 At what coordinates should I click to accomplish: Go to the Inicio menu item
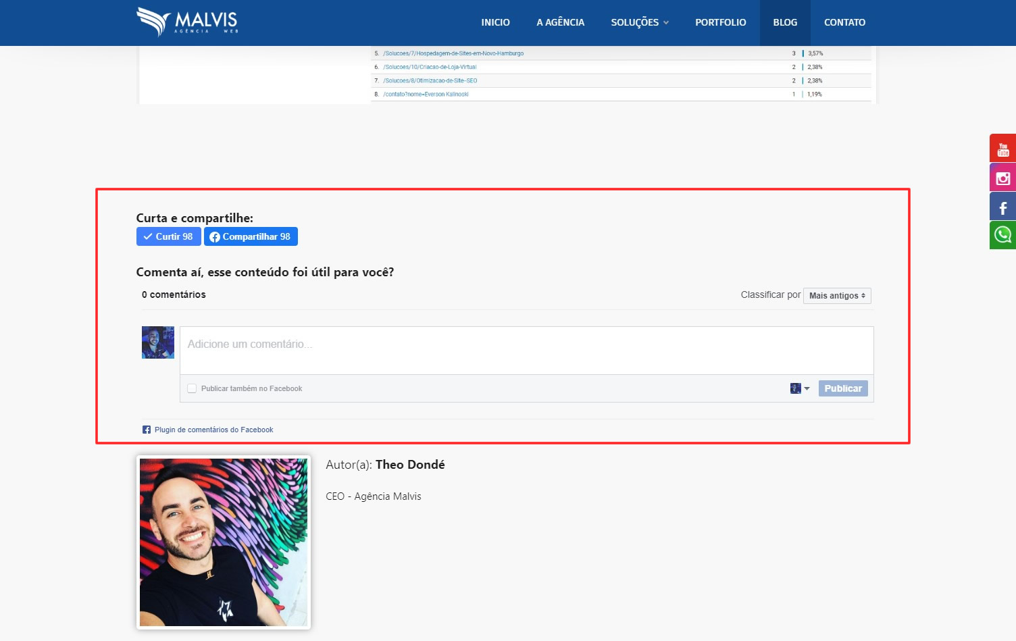point(495,22)
